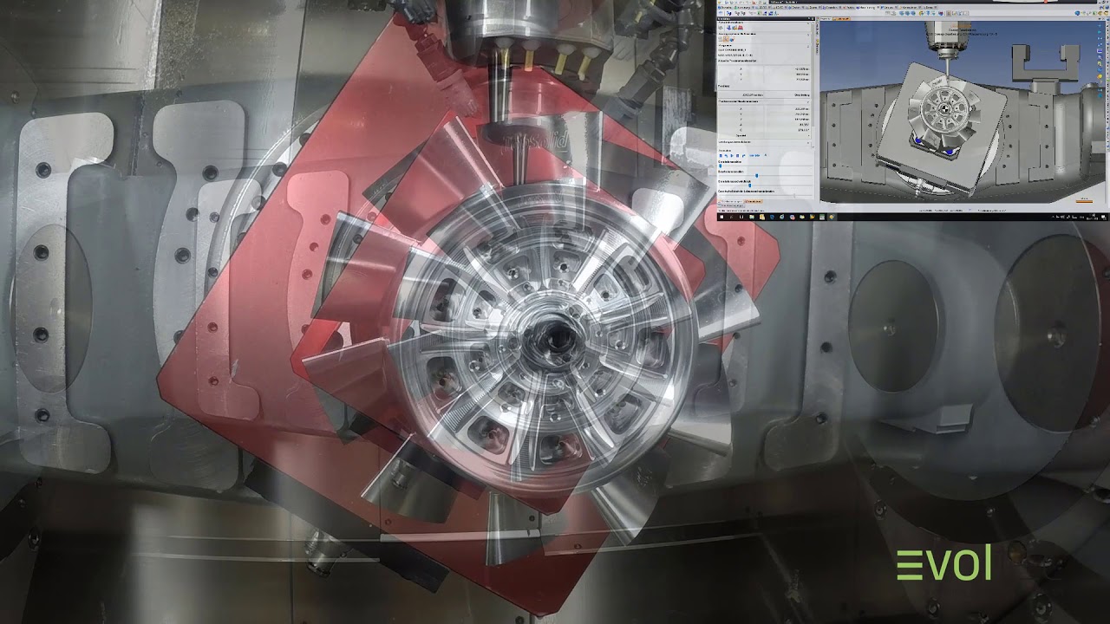Collapse the second section of the simulation panel
The height and width of the screenshot is (624, 1110).
pyautogui.click(x=808, y=35)
